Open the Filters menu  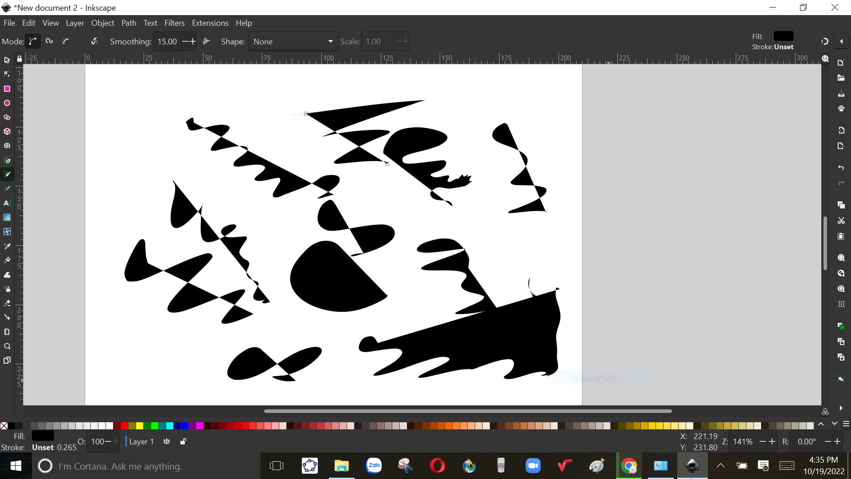(174, 23)
